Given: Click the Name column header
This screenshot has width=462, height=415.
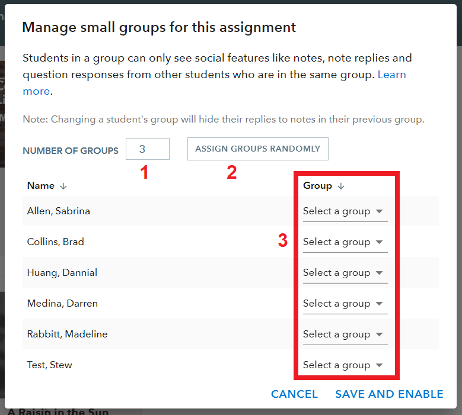Looking at the screenshot, I should pyautogui.click(x=41, y=185).
